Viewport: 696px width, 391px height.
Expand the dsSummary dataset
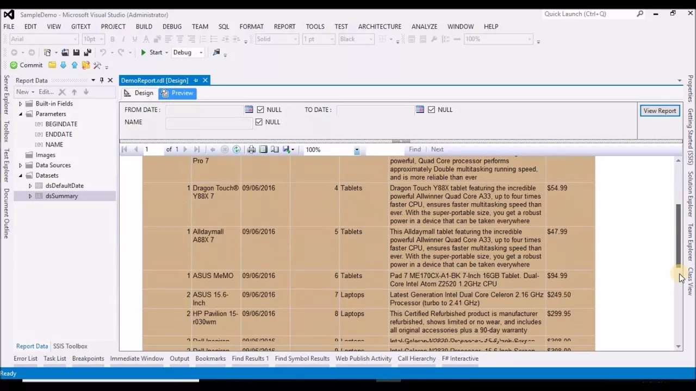pyautogui.click(x=30, y=196)
